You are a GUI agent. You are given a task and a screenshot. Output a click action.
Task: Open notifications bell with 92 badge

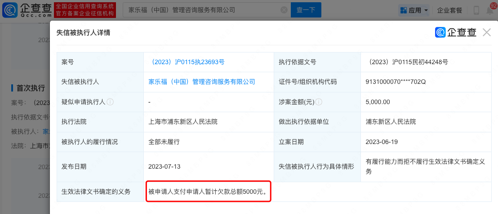click(x=489, y=10)
